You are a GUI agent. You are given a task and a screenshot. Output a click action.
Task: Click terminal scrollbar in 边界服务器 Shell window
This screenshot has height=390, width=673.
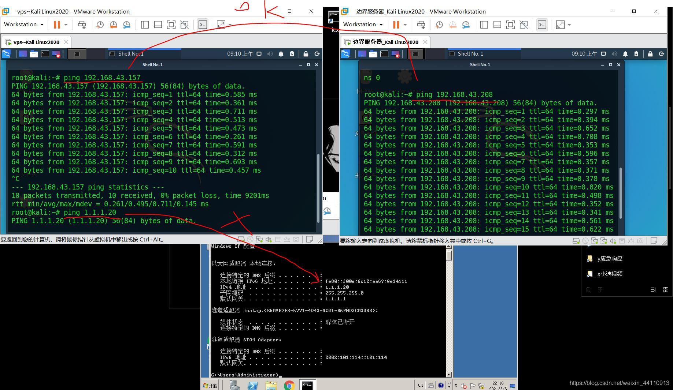pos(620,193)
